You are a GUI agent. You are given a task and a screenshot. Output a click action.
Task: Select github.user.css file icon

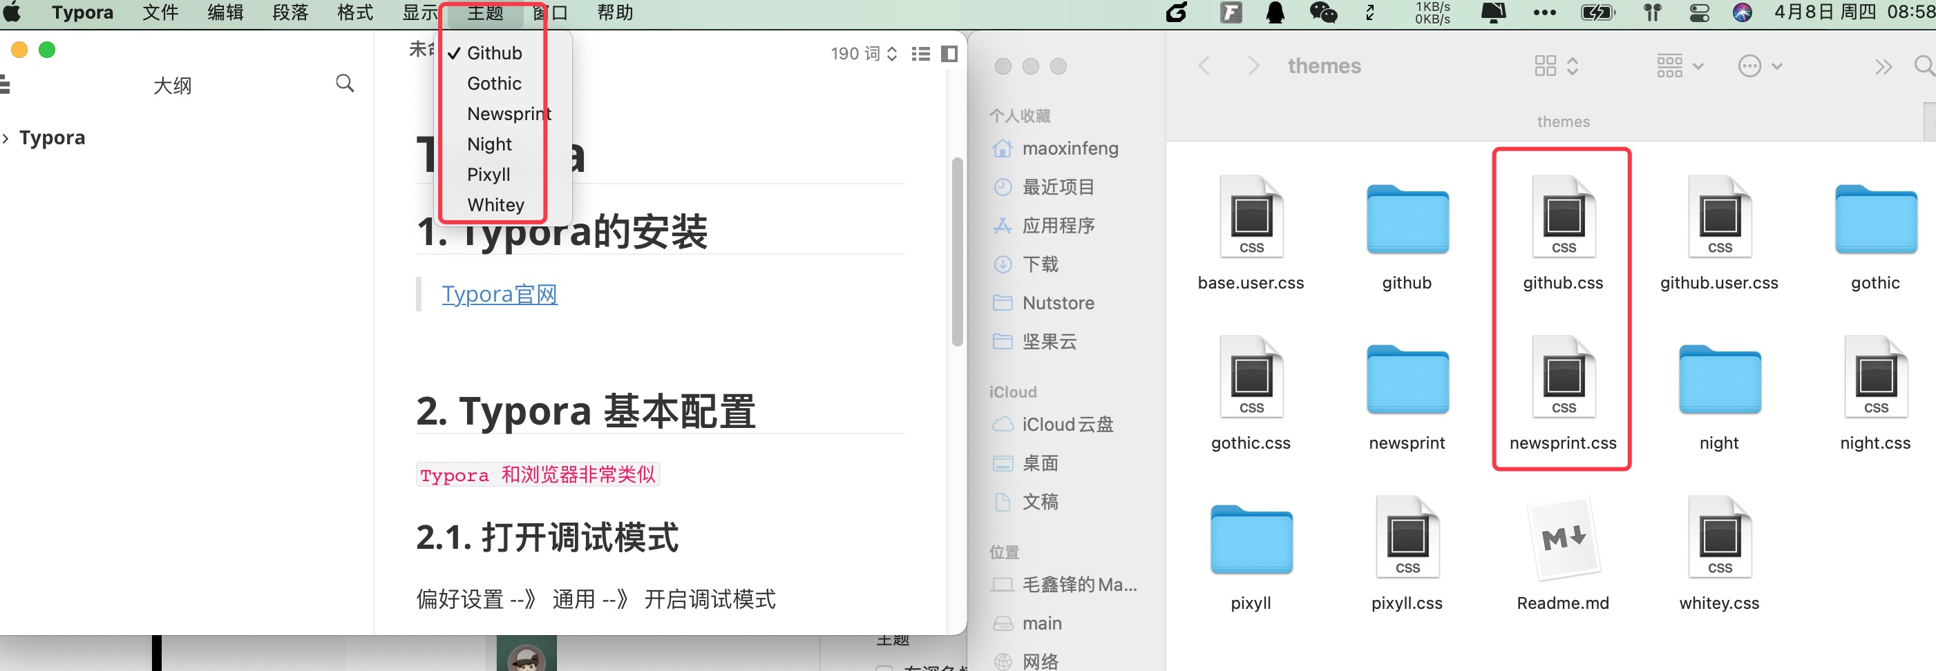click(x=1720, y=216)
